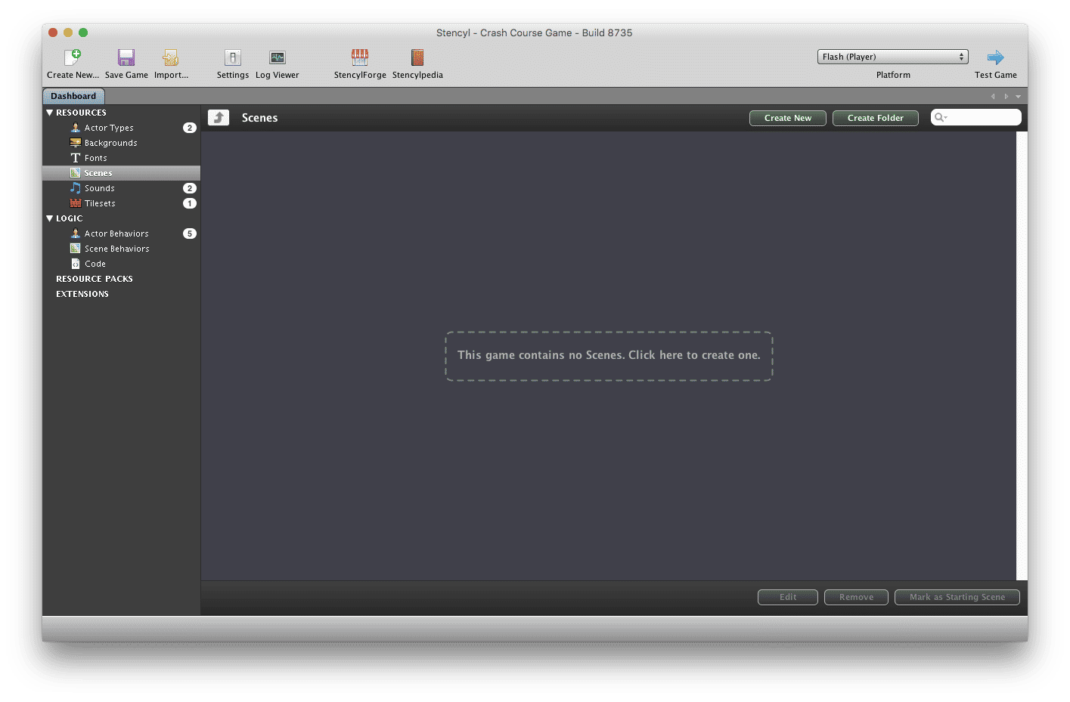The image size is (1070, 702).
Task: Click the Platform label text
Action: click(893, 75)
